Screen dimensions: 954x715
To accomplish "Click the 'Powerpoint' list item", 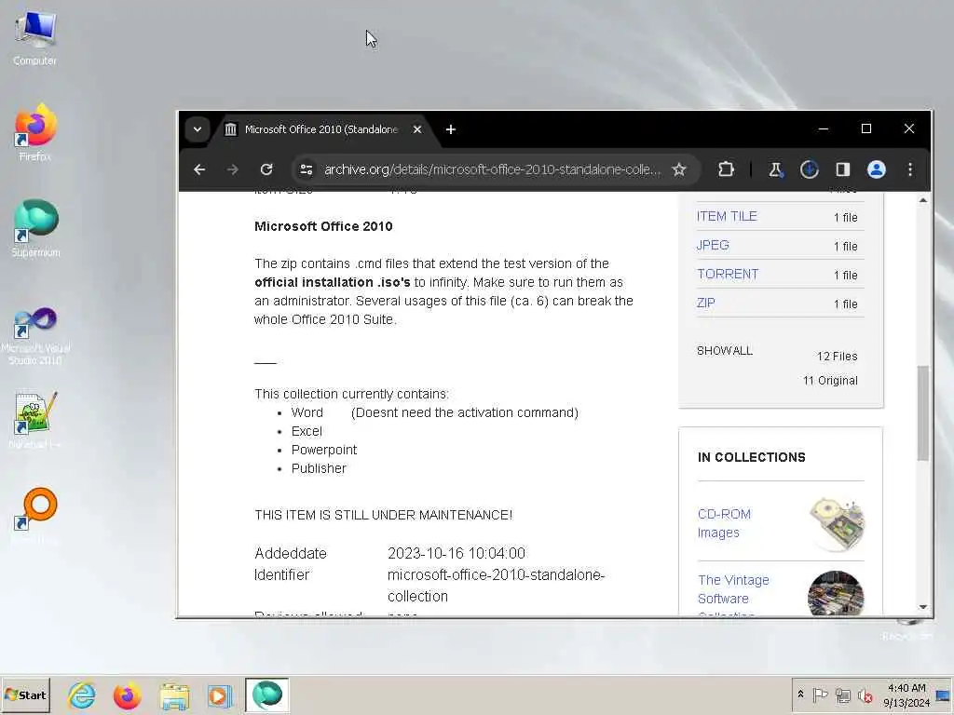I will (x=324, y=450).
